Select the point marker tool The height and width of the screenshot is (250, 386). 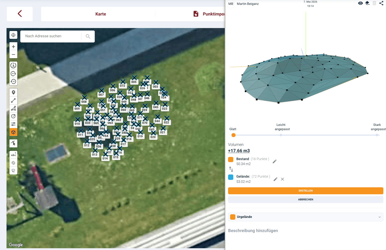coord(13,93)
